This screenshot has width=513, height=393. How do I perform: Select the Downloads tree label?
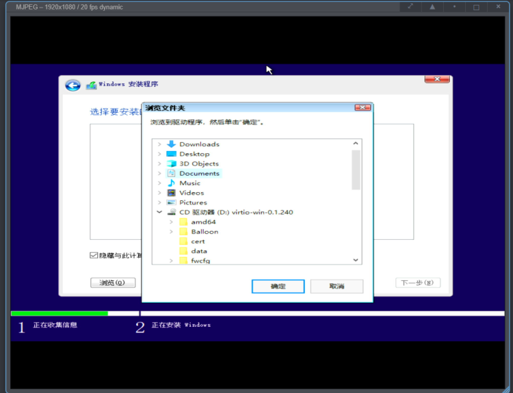(x=199, y=144)
